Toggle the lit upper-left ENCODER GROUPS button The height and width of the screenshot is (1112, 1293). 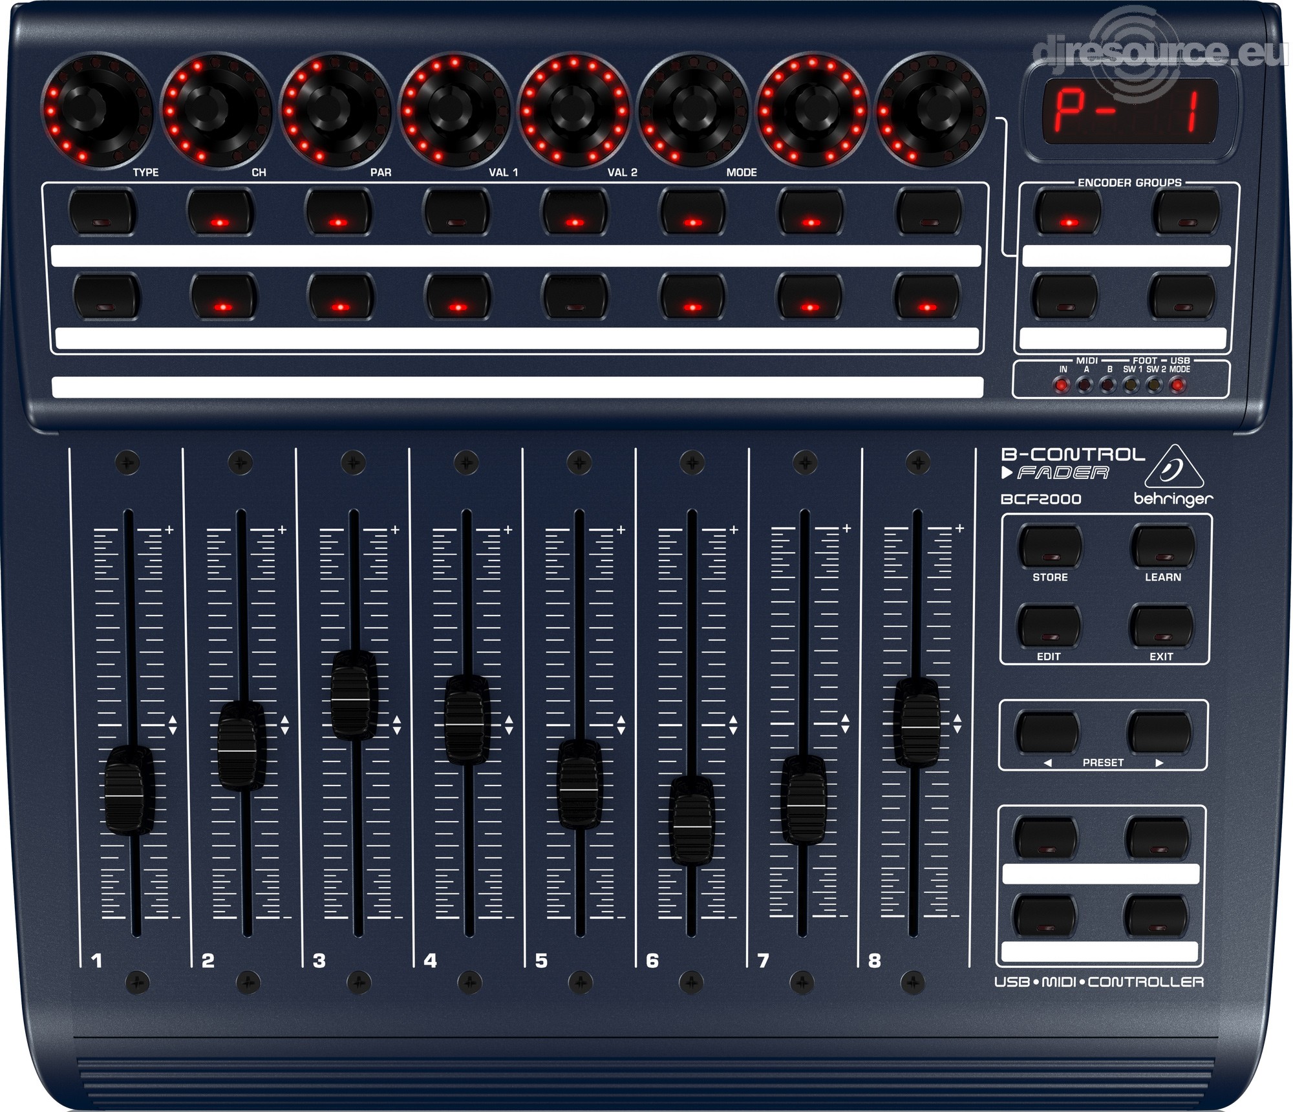1068,211
